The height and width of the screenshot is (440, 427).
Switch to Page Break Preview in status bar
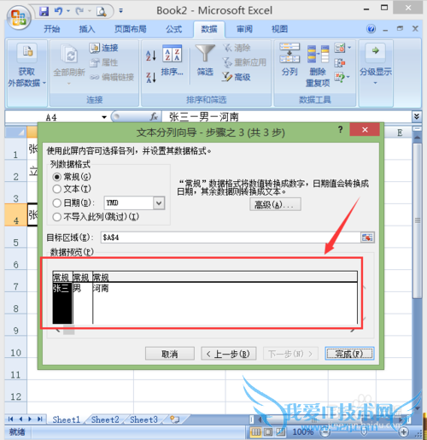pos(280,432)
